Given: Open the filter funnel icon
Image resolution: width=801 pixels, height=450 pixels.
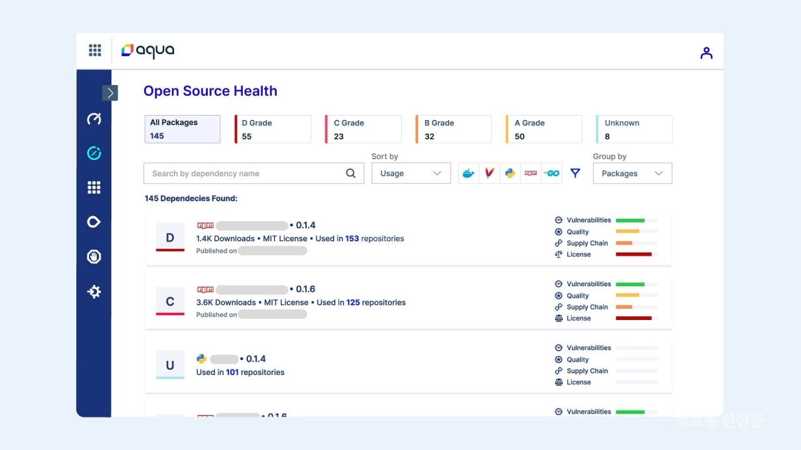Looking at the screenshot, I should point(575,173).
